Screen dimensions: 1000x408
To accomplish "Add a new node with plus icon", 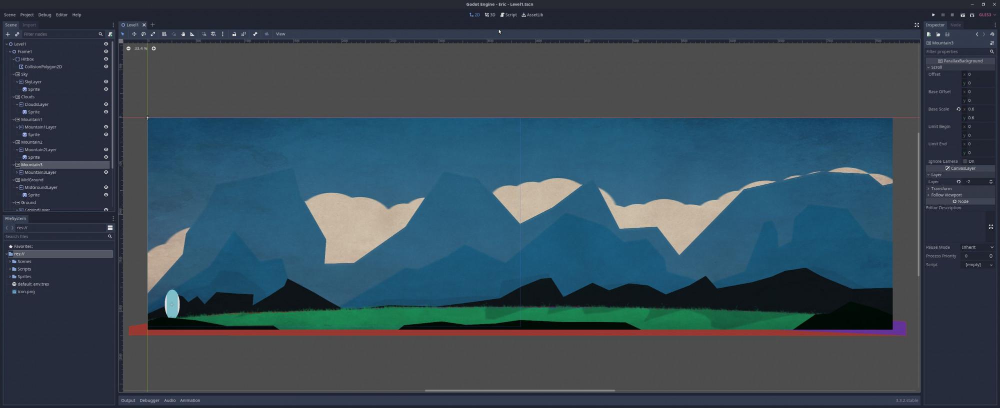I will click(x=7, y=34).
